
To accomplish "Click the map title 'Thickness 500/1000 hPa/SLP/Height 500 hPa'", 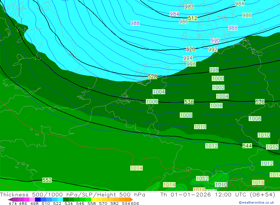I will (73, 194).
